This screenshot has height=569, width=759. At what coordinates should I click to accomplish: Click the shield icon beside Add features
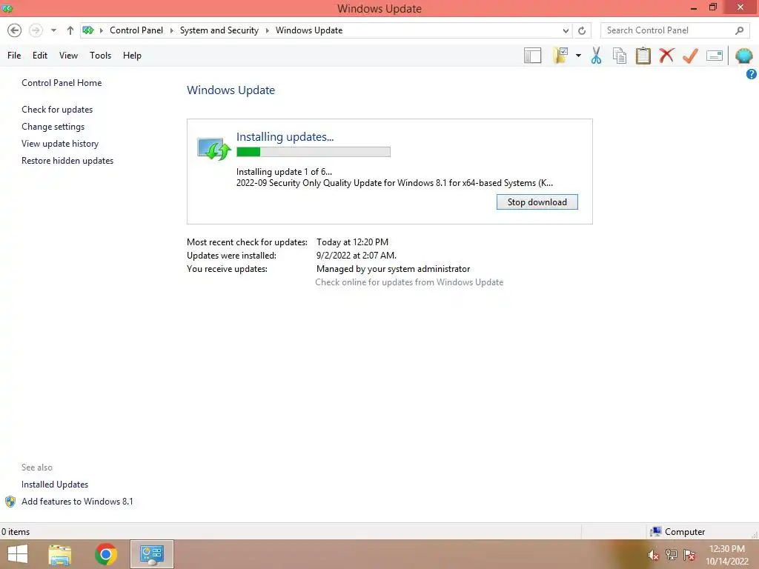click(10, 502)
